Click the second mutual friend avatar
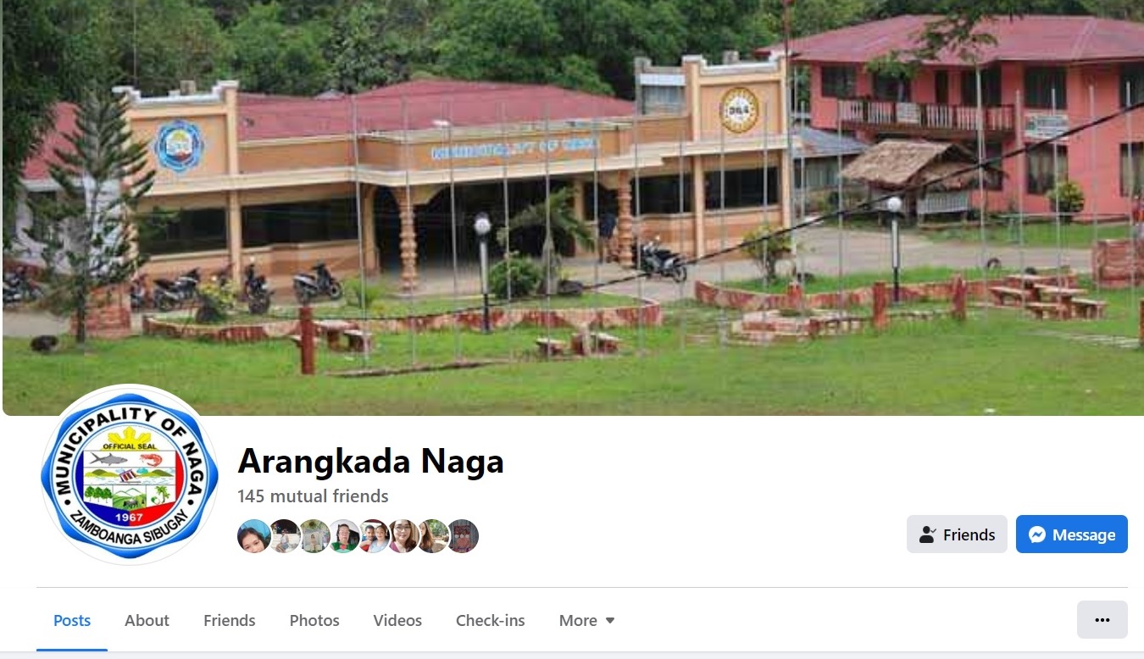Viewport: 1144px width, 659px height. click(x=285, y=536)
